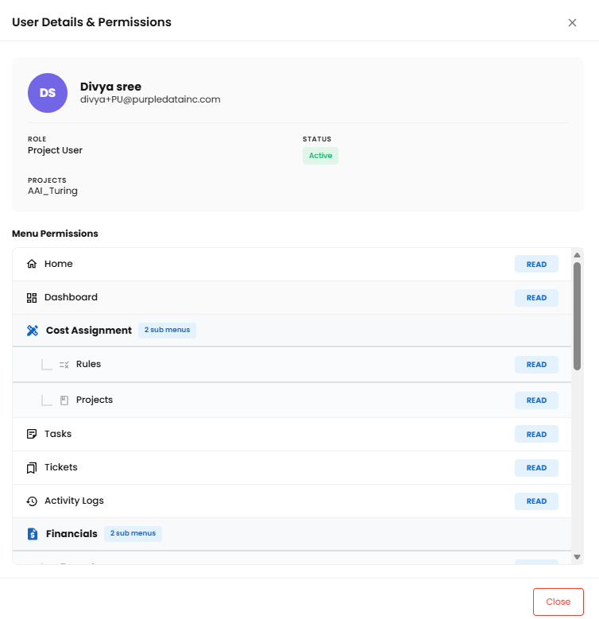Select the Rules sub menu row
Screen dimensions: 599x619
click(292, 365)
